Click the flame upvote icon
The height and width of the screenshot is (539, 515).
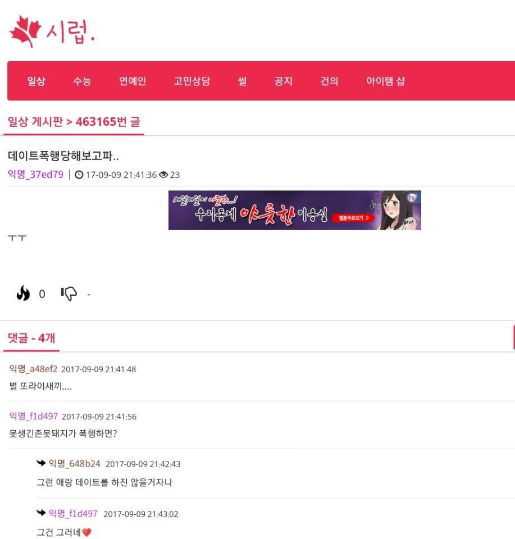click(23, 293)
